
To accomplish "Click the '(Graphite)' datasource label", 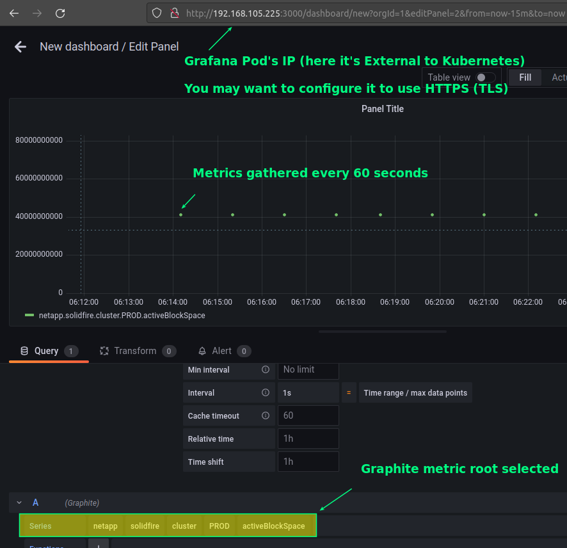I will [x=82, y=503].
